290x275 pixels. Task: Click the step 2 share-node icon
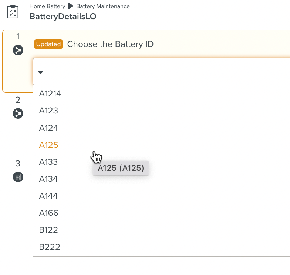(x=18, y=113)
